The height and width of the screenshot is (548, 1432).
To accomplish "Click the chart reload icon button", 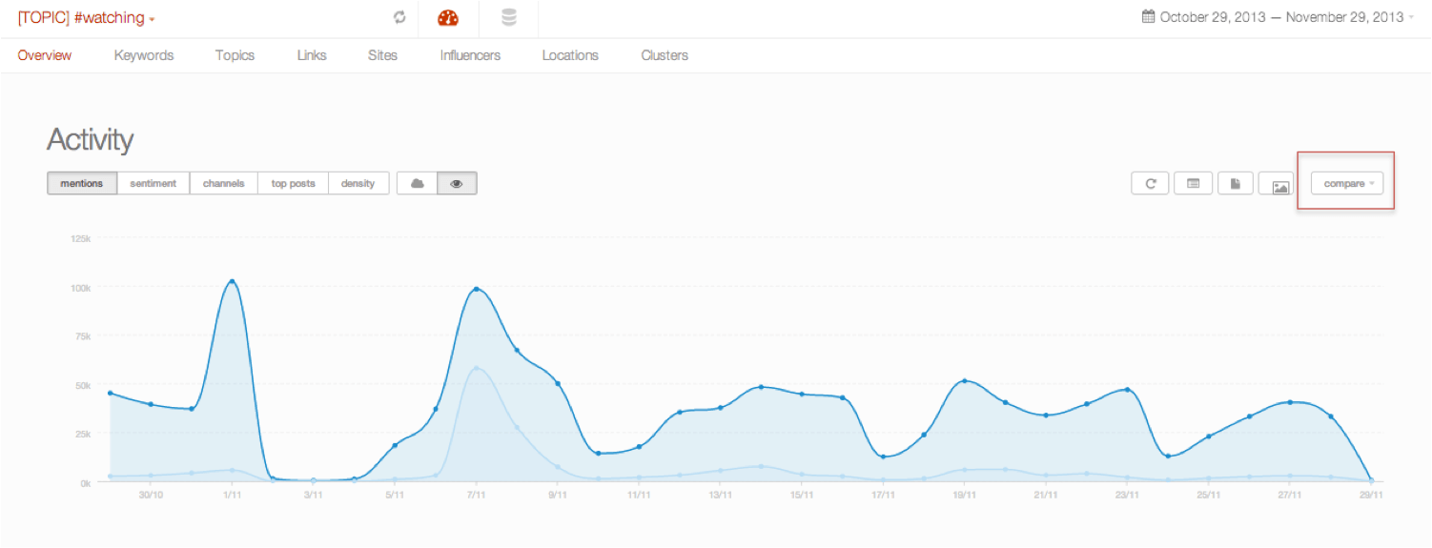I will (x=1151, y=183).
